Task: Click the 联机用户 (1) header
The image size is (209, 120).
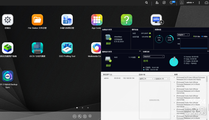Action: click(x=108, y=74)
